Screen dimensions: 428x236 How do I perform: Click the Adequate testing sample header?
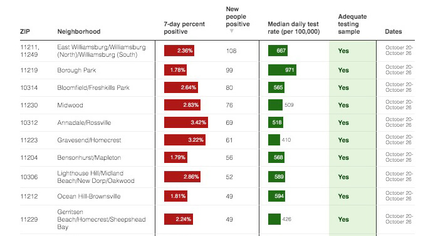coord(352,24)
